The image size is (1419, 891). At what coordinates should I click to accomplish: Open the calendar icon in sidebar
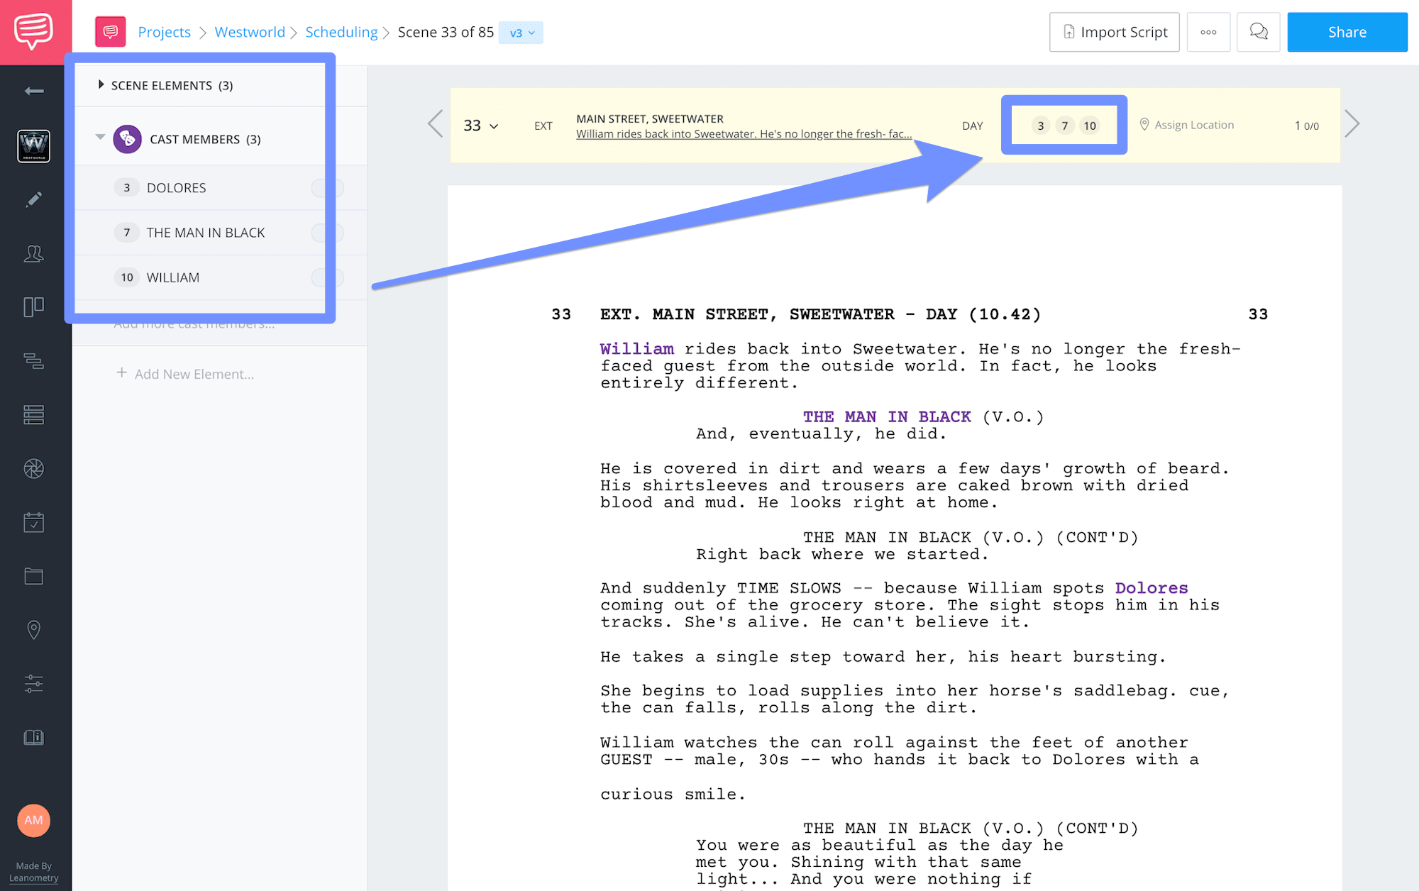tap(34, 523)
